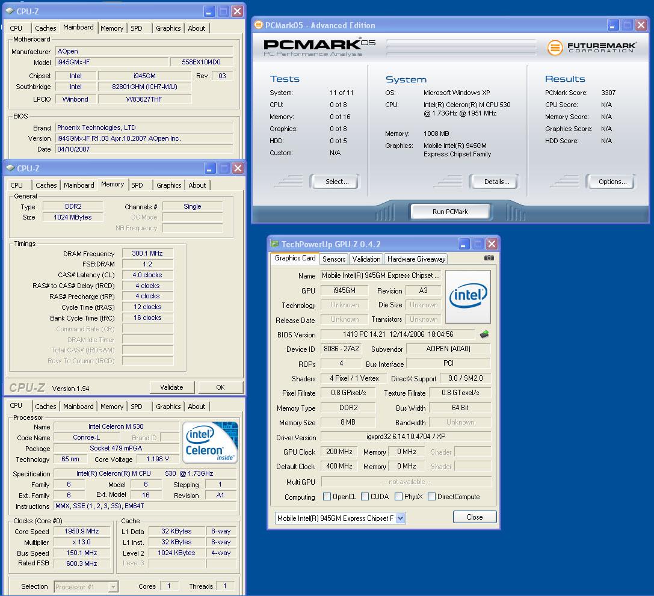Image resolution: width=654 pixels, height=596 pixels.
Task: Open Caches tab in top CPU-Z window
Action: 46,28
